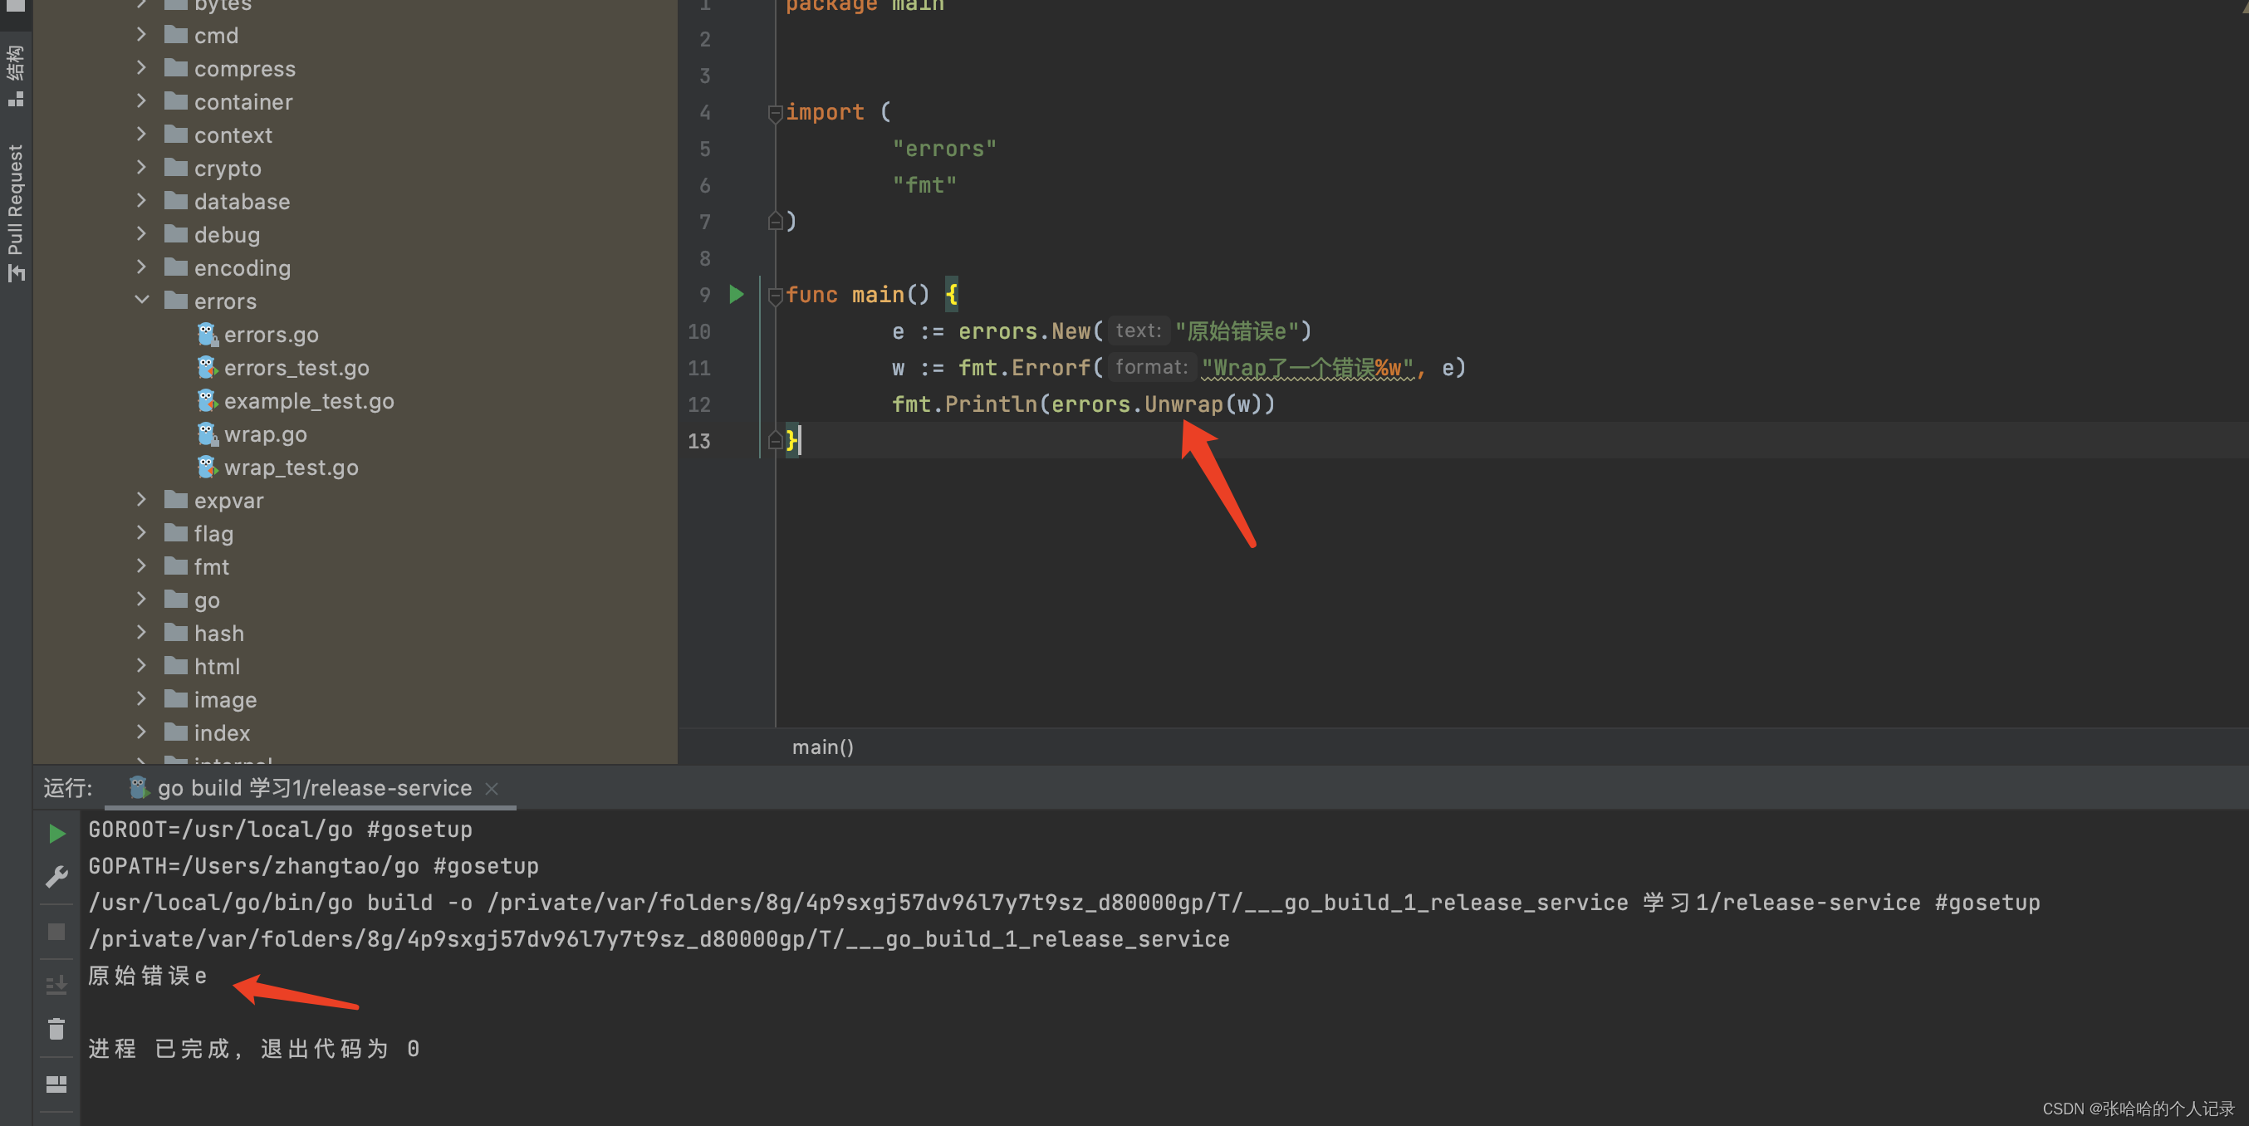Screen dimensions: 2249x1126
Task: Close the go build run tab
Action: [492, 789]
